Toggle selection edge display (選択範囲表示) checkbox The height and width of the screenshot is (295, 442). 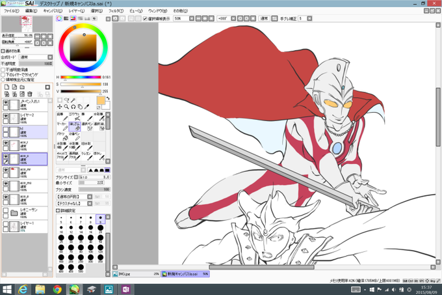pos(145,19)
